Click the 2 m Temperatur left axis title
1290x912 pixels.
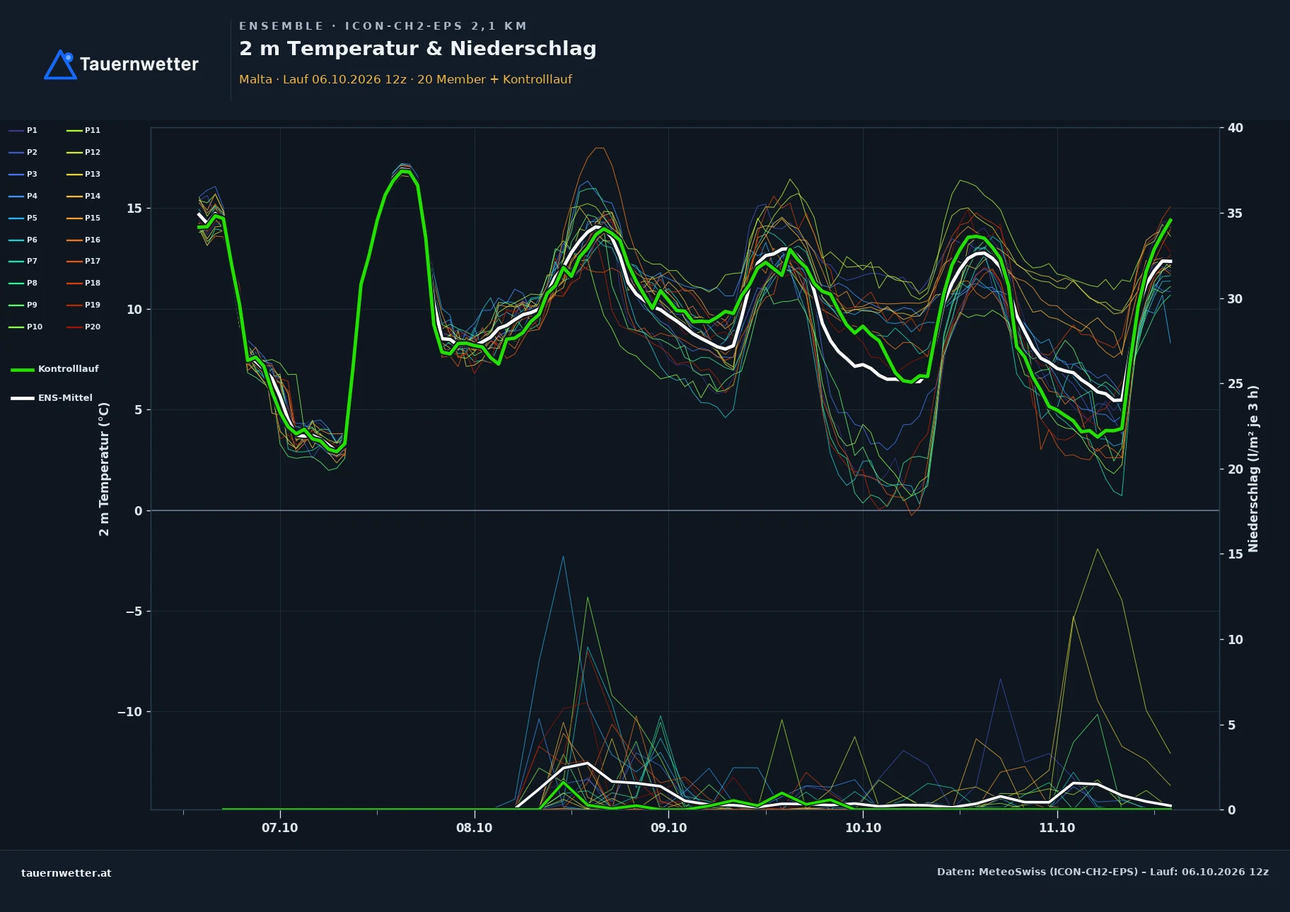(x=104, y=469)
